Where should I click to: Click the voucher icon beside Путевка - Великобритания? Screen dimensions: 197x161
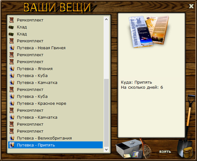click(12, 138)
